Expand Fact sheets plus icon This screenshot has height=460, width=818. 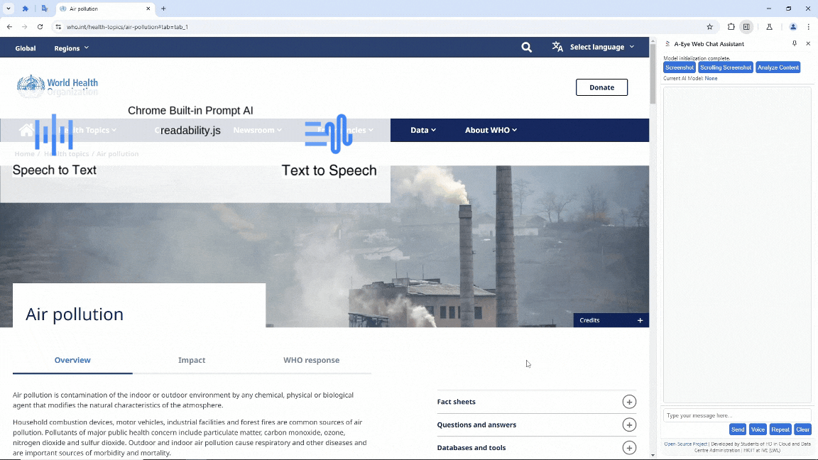[x=629, y=402]
